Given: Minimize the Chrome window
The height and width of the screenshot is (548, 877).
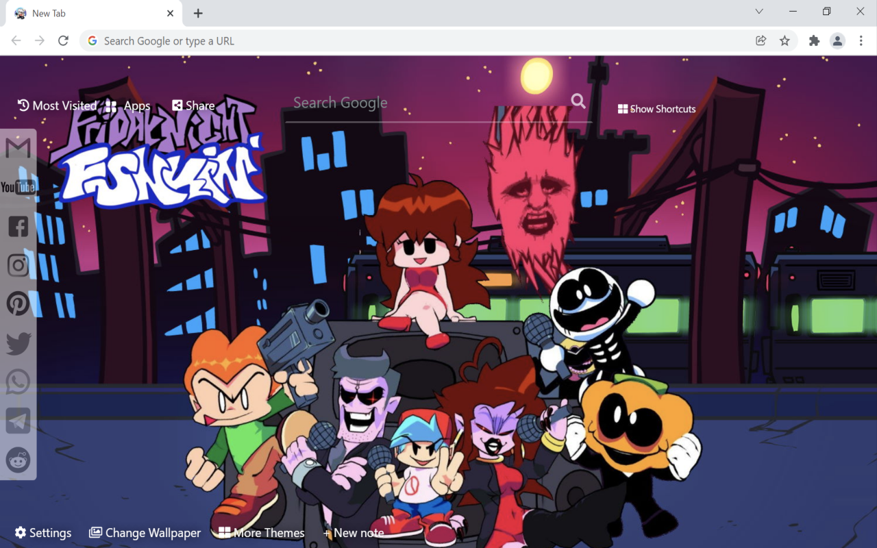Looking at the screenshot, I should pyautogui.click(x=793, y=12).
